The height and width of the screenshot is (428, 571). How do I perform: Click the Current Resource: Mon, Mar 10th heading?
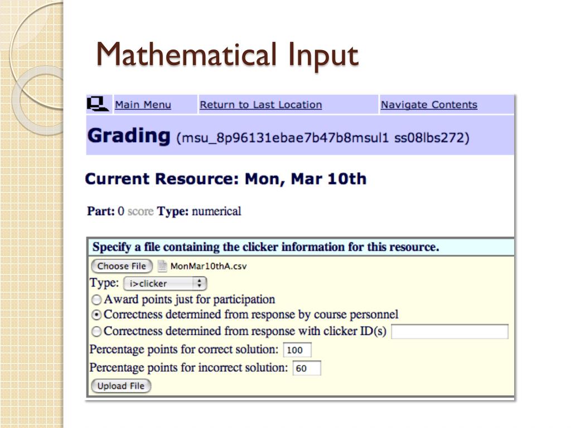pyautogui.click(x=226, y=179)
